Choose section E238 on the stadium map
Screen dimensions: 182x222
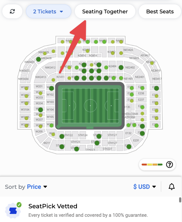click(x=141, y=93)
